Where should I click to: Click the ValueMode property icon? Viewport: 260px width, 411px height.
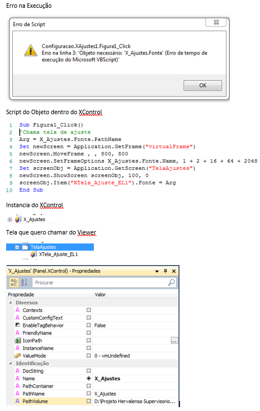click(x=18, y=355)
